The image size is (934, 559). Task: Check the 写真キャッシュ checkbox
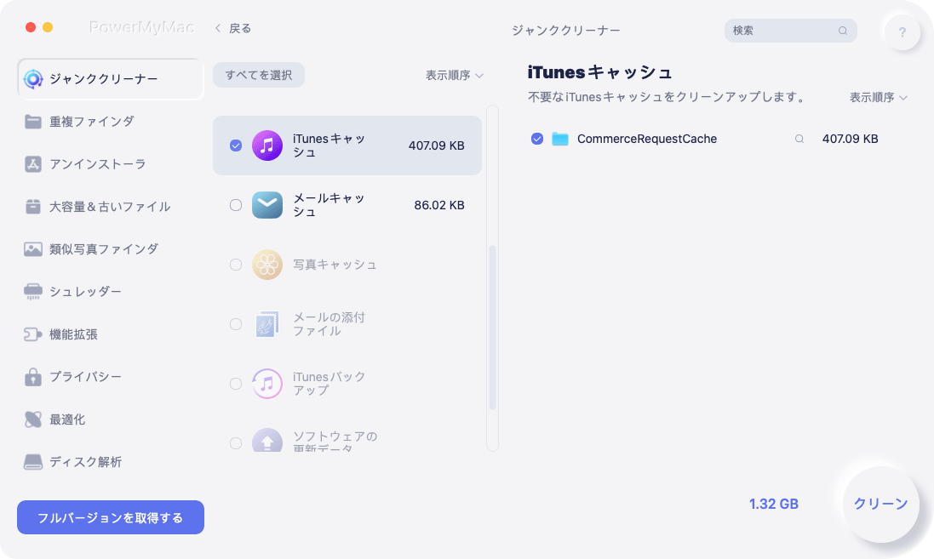click(x=236, y=265)
